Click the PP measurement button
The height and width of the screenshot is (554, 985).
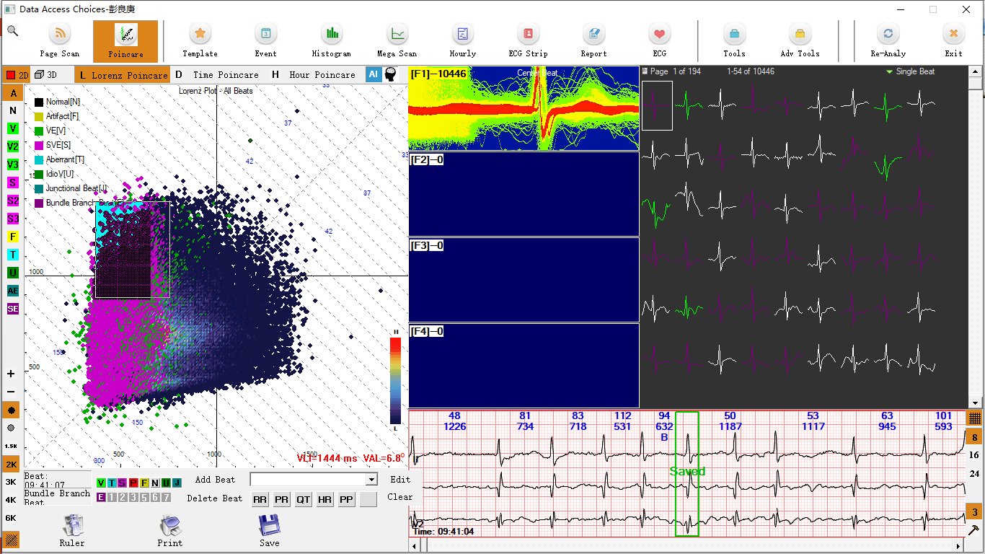tap(346, 499)
